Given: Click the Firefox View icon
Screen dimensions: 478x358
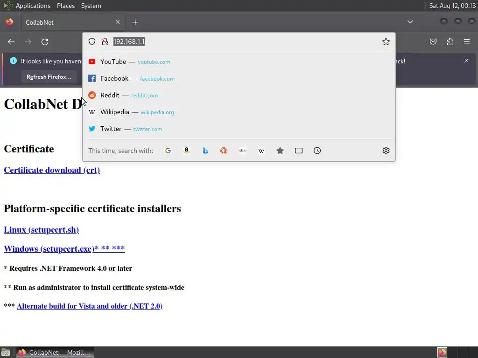Looking at the screenshot, I should click(x=9, y=22).
